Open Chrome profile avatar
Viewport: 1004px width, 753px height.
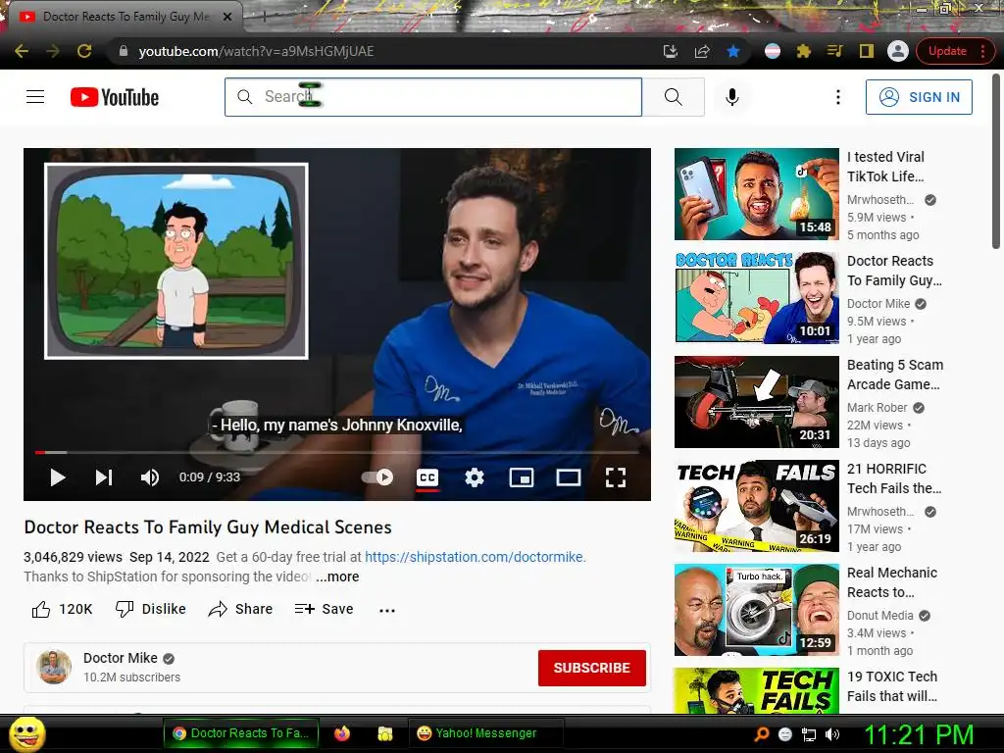[898, 51]
